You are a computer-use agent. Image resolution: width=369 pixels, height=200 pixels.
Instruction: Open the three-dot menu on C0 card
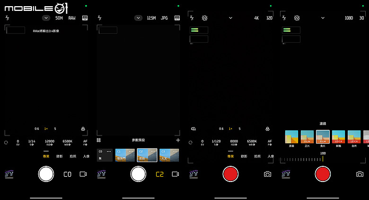point(109,151)
